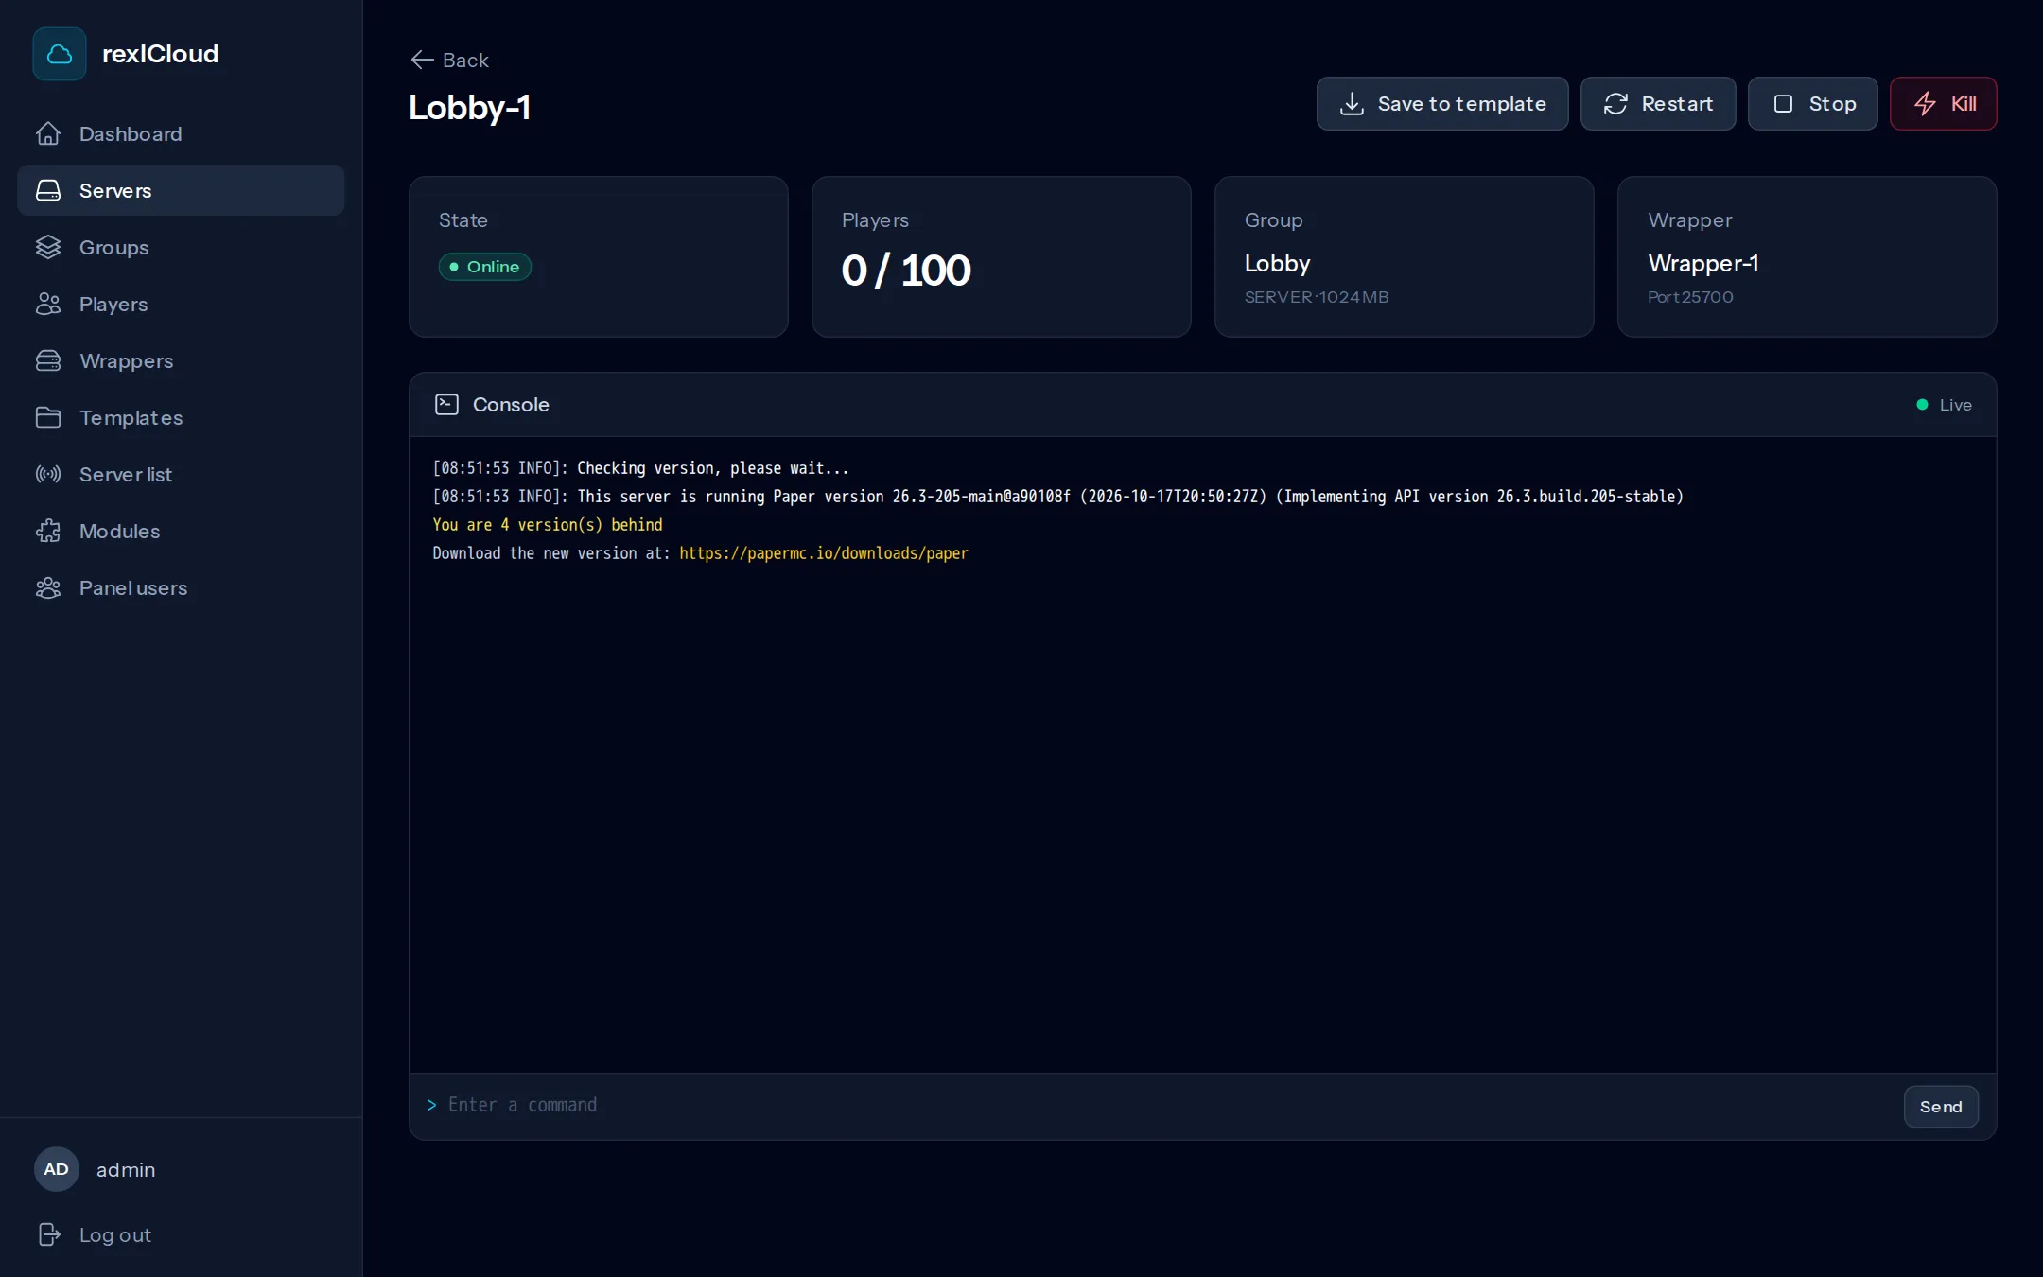The width and height of the screenshot is (2043, 1277).
Task: Restart the Lobby-1 server
Action: (1657, 104)
